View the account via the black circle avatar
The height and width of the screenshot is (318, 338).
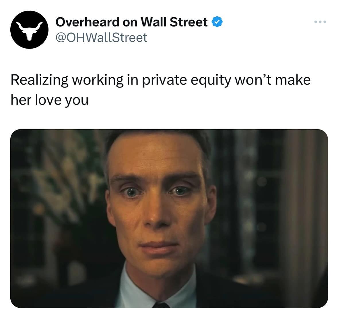click(x=29, y=30)
